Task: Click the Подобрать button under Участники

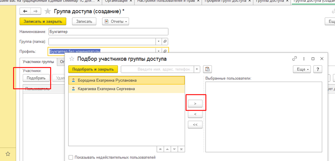Action: (x=36, y=78)
